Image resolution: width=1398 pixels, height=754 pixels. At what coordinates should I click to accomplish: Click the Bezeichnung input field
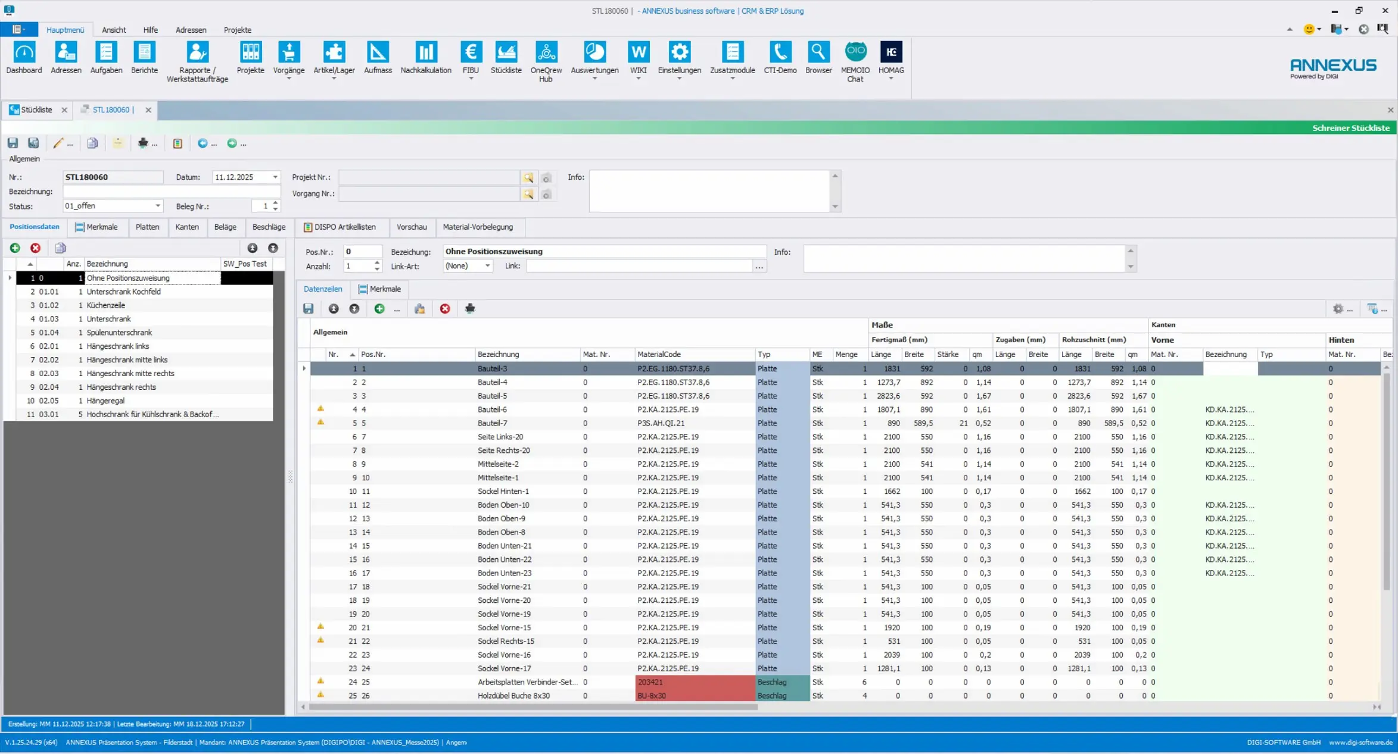point(172,192)
